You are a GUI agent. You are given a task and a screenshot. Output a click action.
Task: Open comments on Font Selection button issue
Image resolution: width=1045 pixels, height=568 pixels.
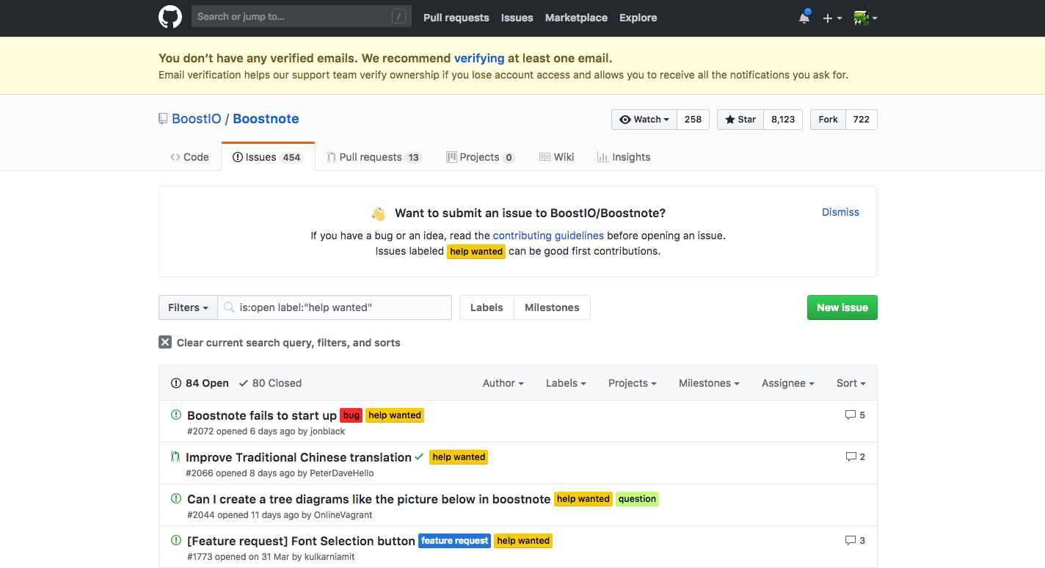(855, 540)
